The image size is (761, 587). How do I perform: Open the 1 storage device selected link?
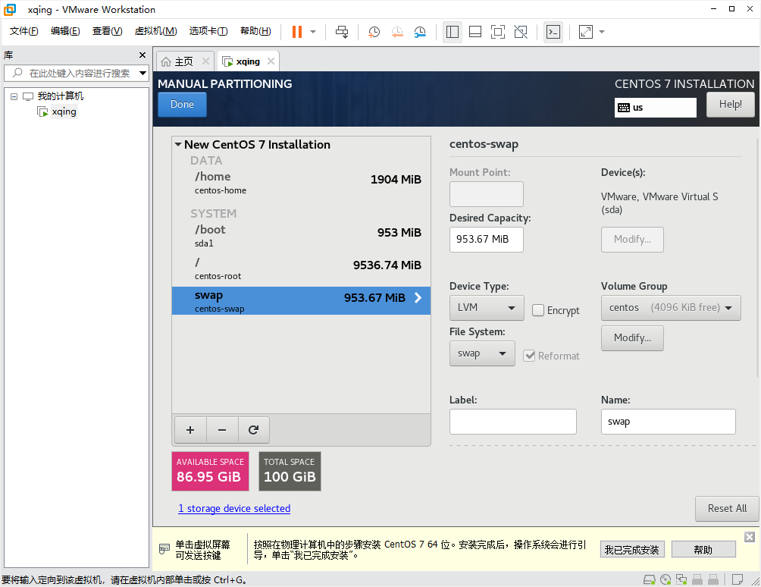234,508
